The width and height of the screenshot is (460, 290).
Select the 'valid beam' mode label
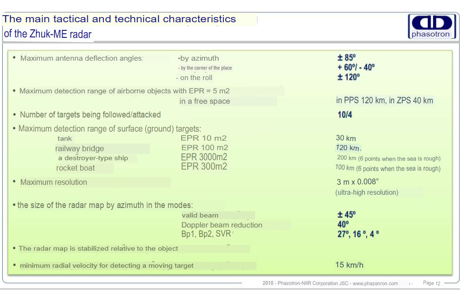pyautogui.click(x=200, y=216)
